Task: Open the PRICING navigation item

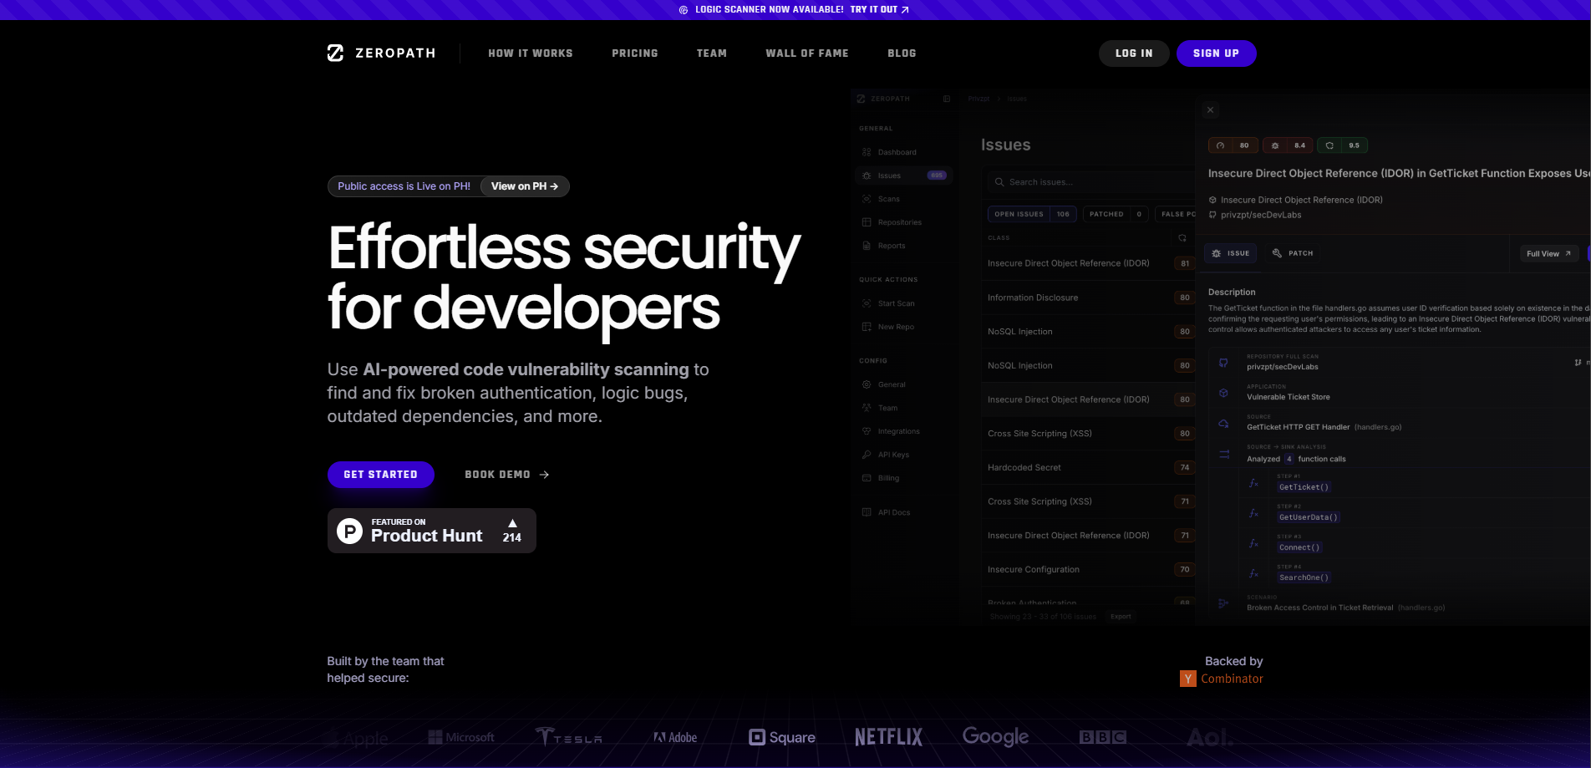Action: 635,53
